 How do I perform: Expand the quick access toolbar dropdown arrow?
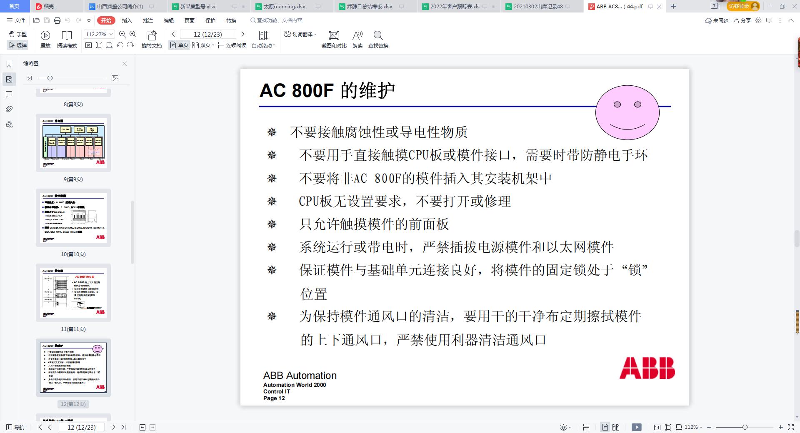(89, 20)
